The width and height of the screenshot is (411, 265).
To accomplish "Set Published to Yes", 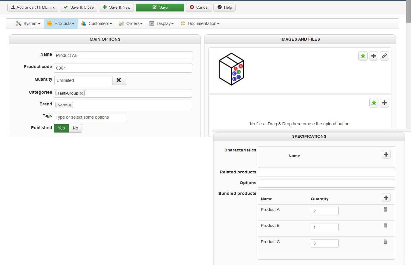I will [62, 128].
